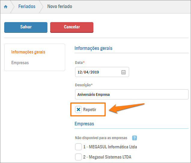Click the home icon in breadcrumb
The height and width of the screenshot is (163, 191).
pos(5,7)
